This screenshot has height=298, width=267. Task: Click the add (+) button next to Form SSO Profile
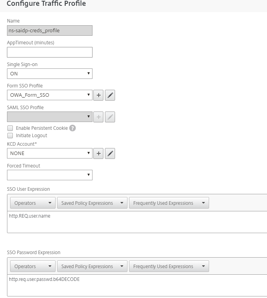click(99, 95)
